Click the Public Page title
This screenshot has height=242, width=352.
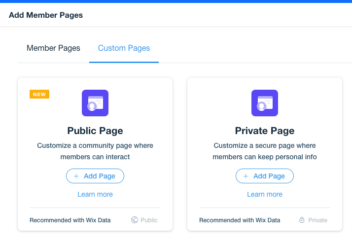click(x=95, y=131)
